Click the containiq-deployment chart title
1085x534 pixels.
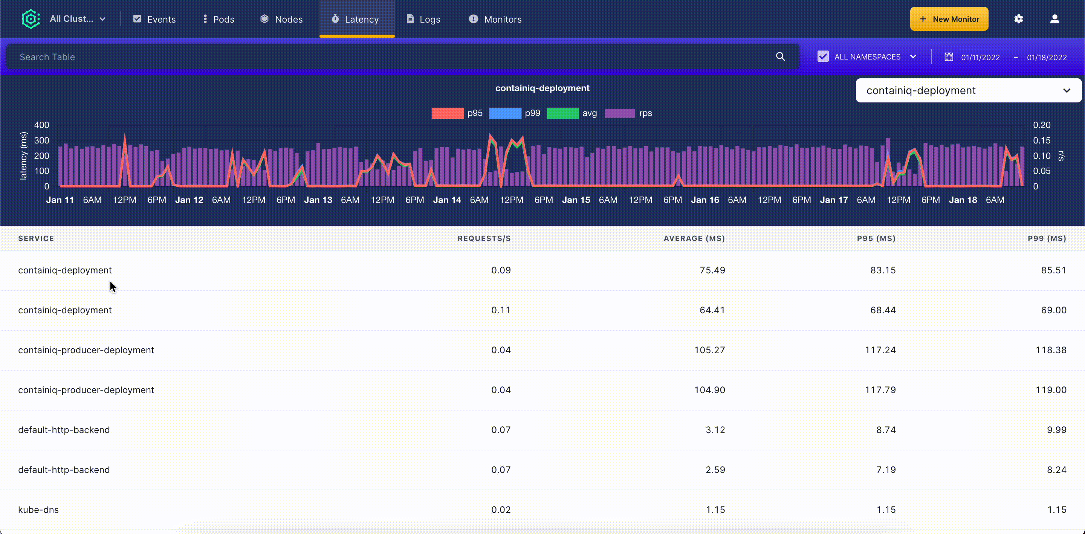542,88
